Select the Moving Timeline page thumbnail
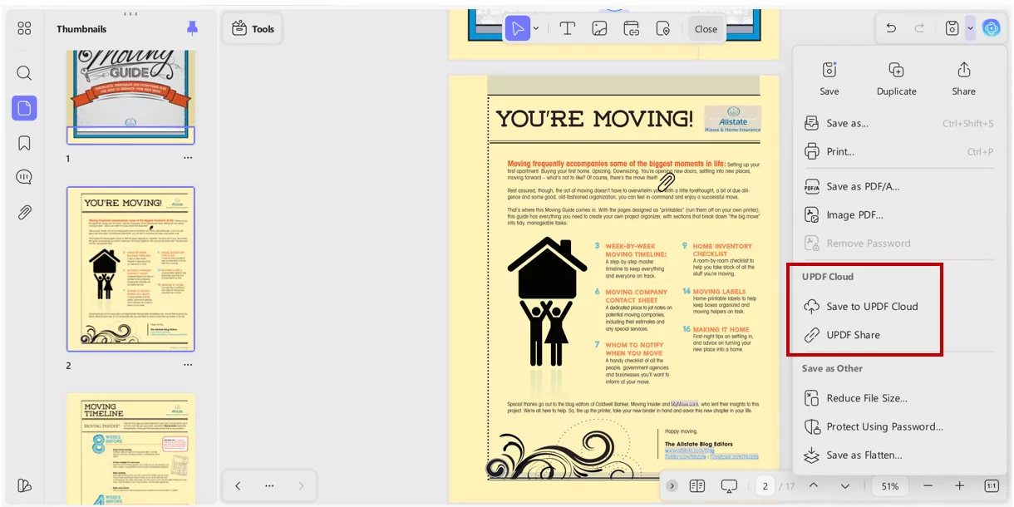 (x=130, y=449)
